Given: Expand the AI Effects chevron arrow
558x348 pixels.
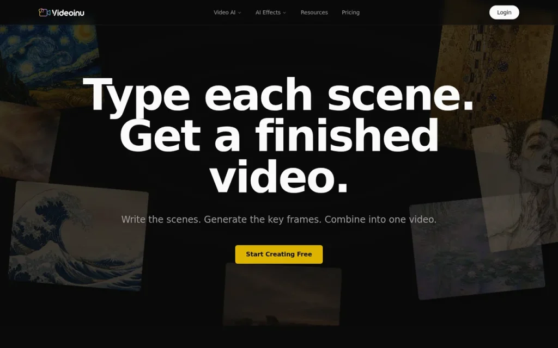Looking at the screenshot, I should click(x=284, y=13).
